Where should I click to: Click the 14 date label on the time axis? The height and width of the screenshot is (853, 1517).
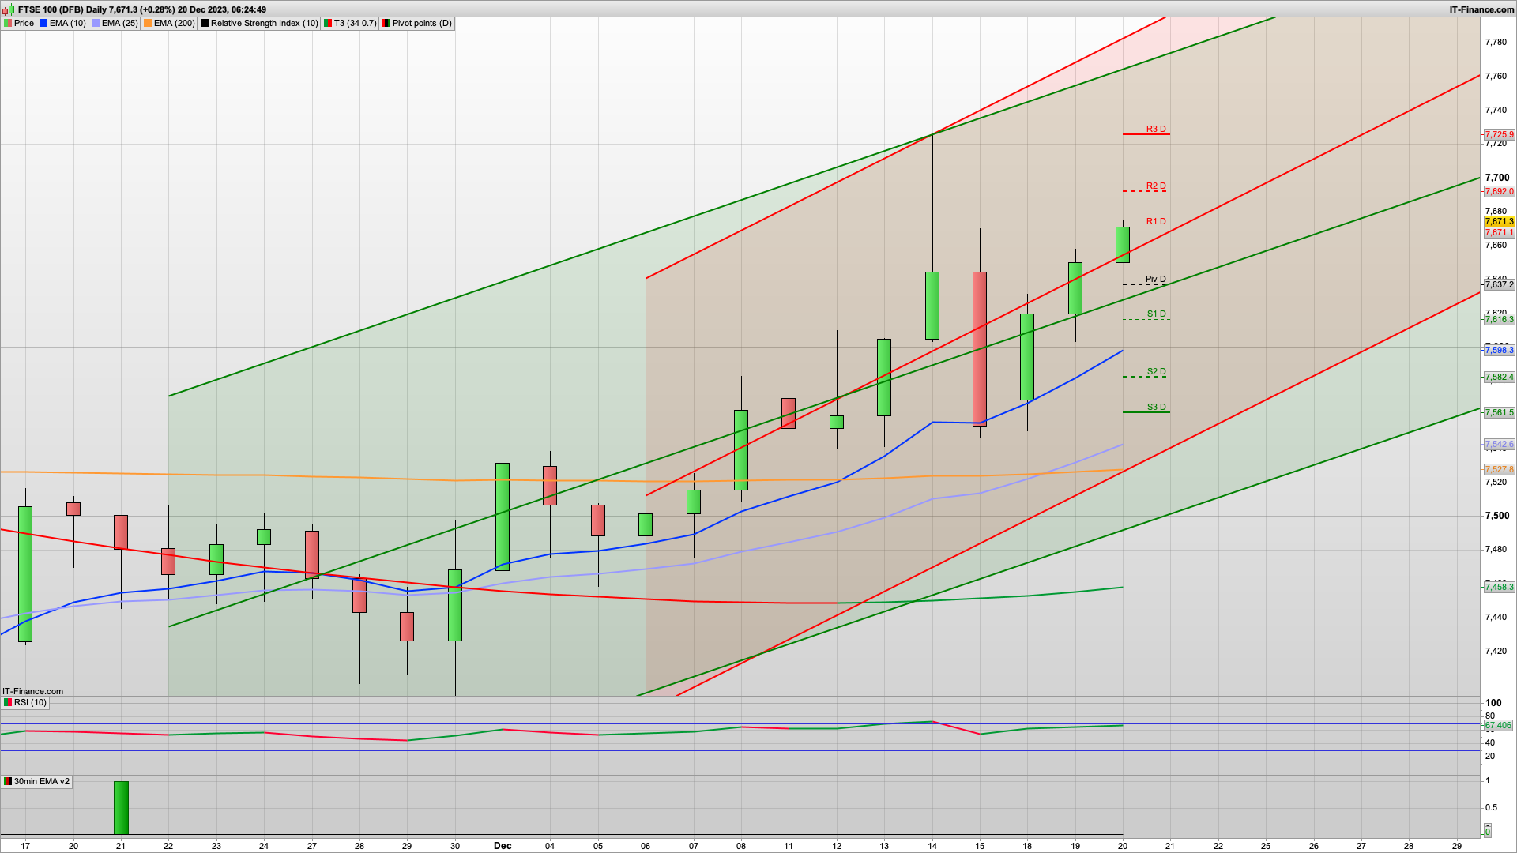(932, 846)
